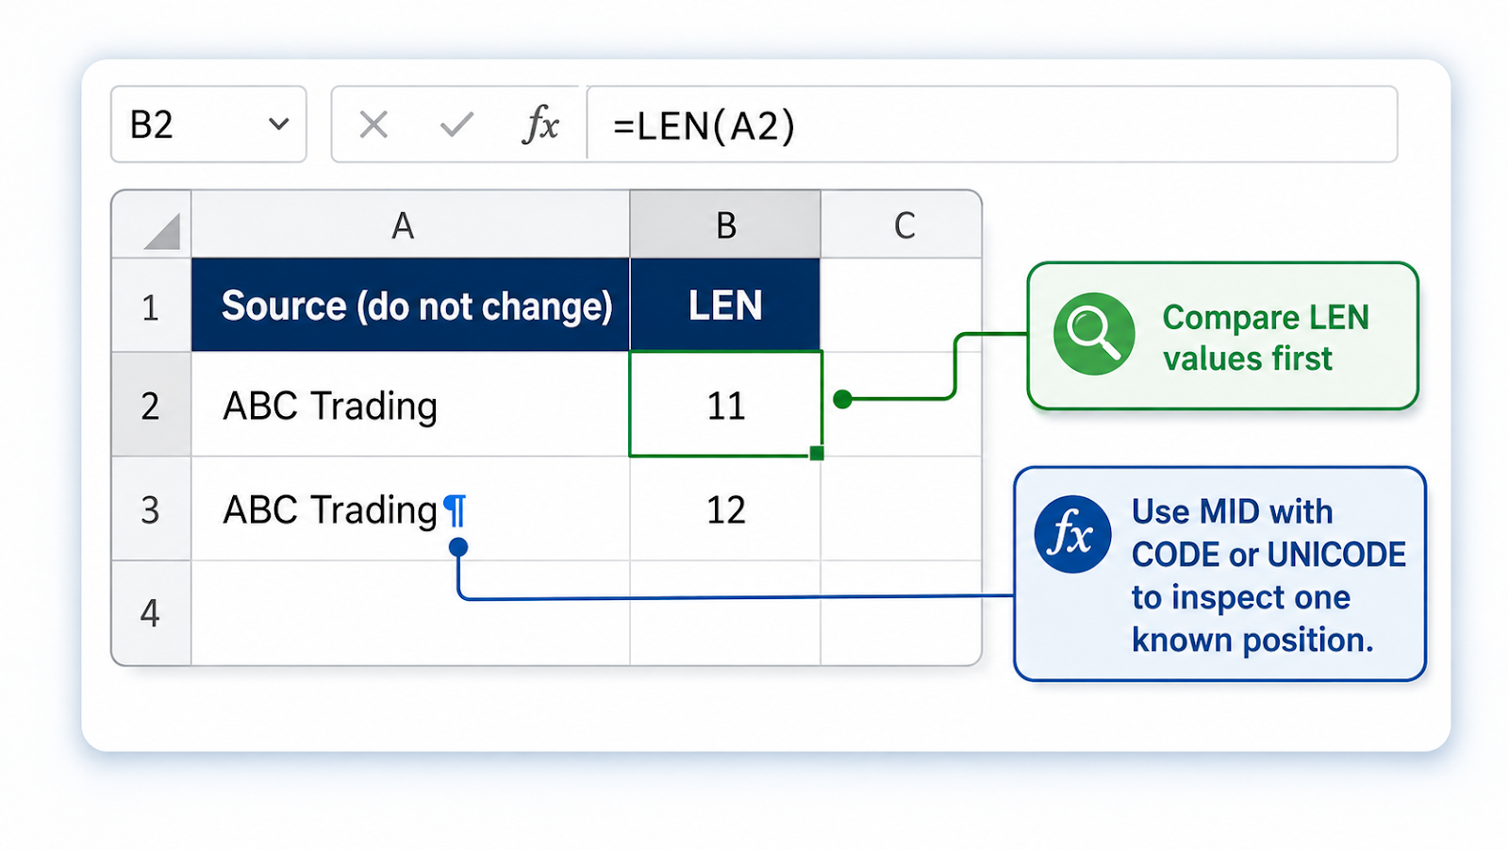1509x849 pixels.
Task: Confirm formula with the checkmark icon
Action: 456,125
